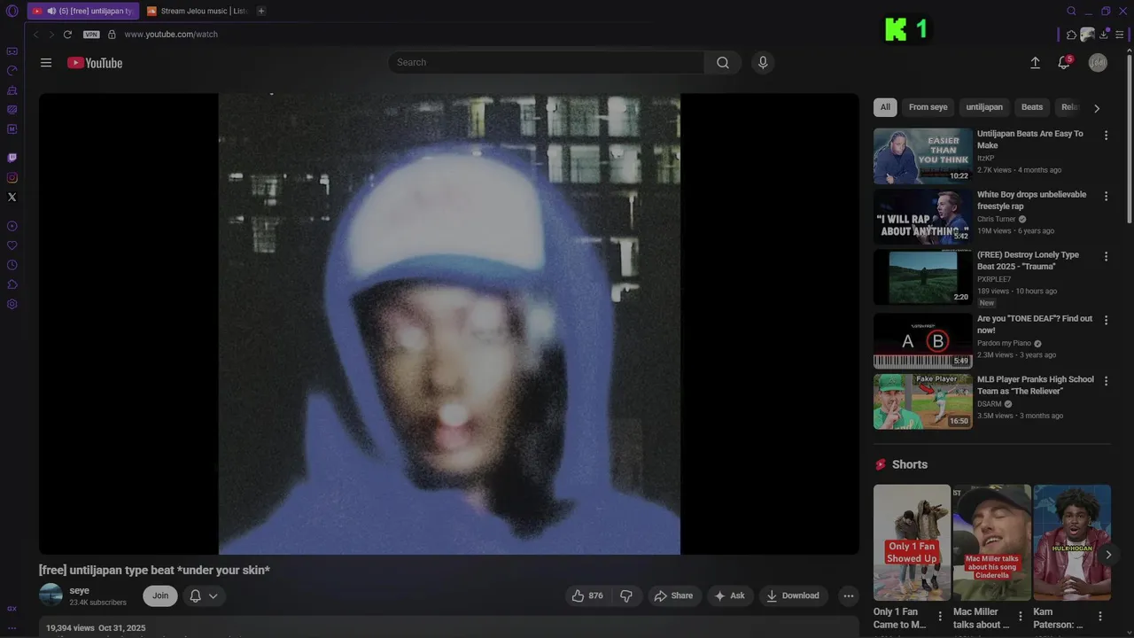Select the untiljapan chip

click(984, 107)
